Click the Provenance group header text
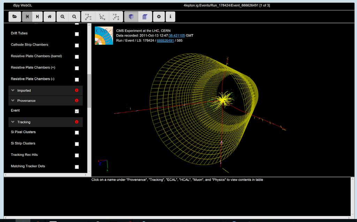The image size is (357, 222). point(26,100)
